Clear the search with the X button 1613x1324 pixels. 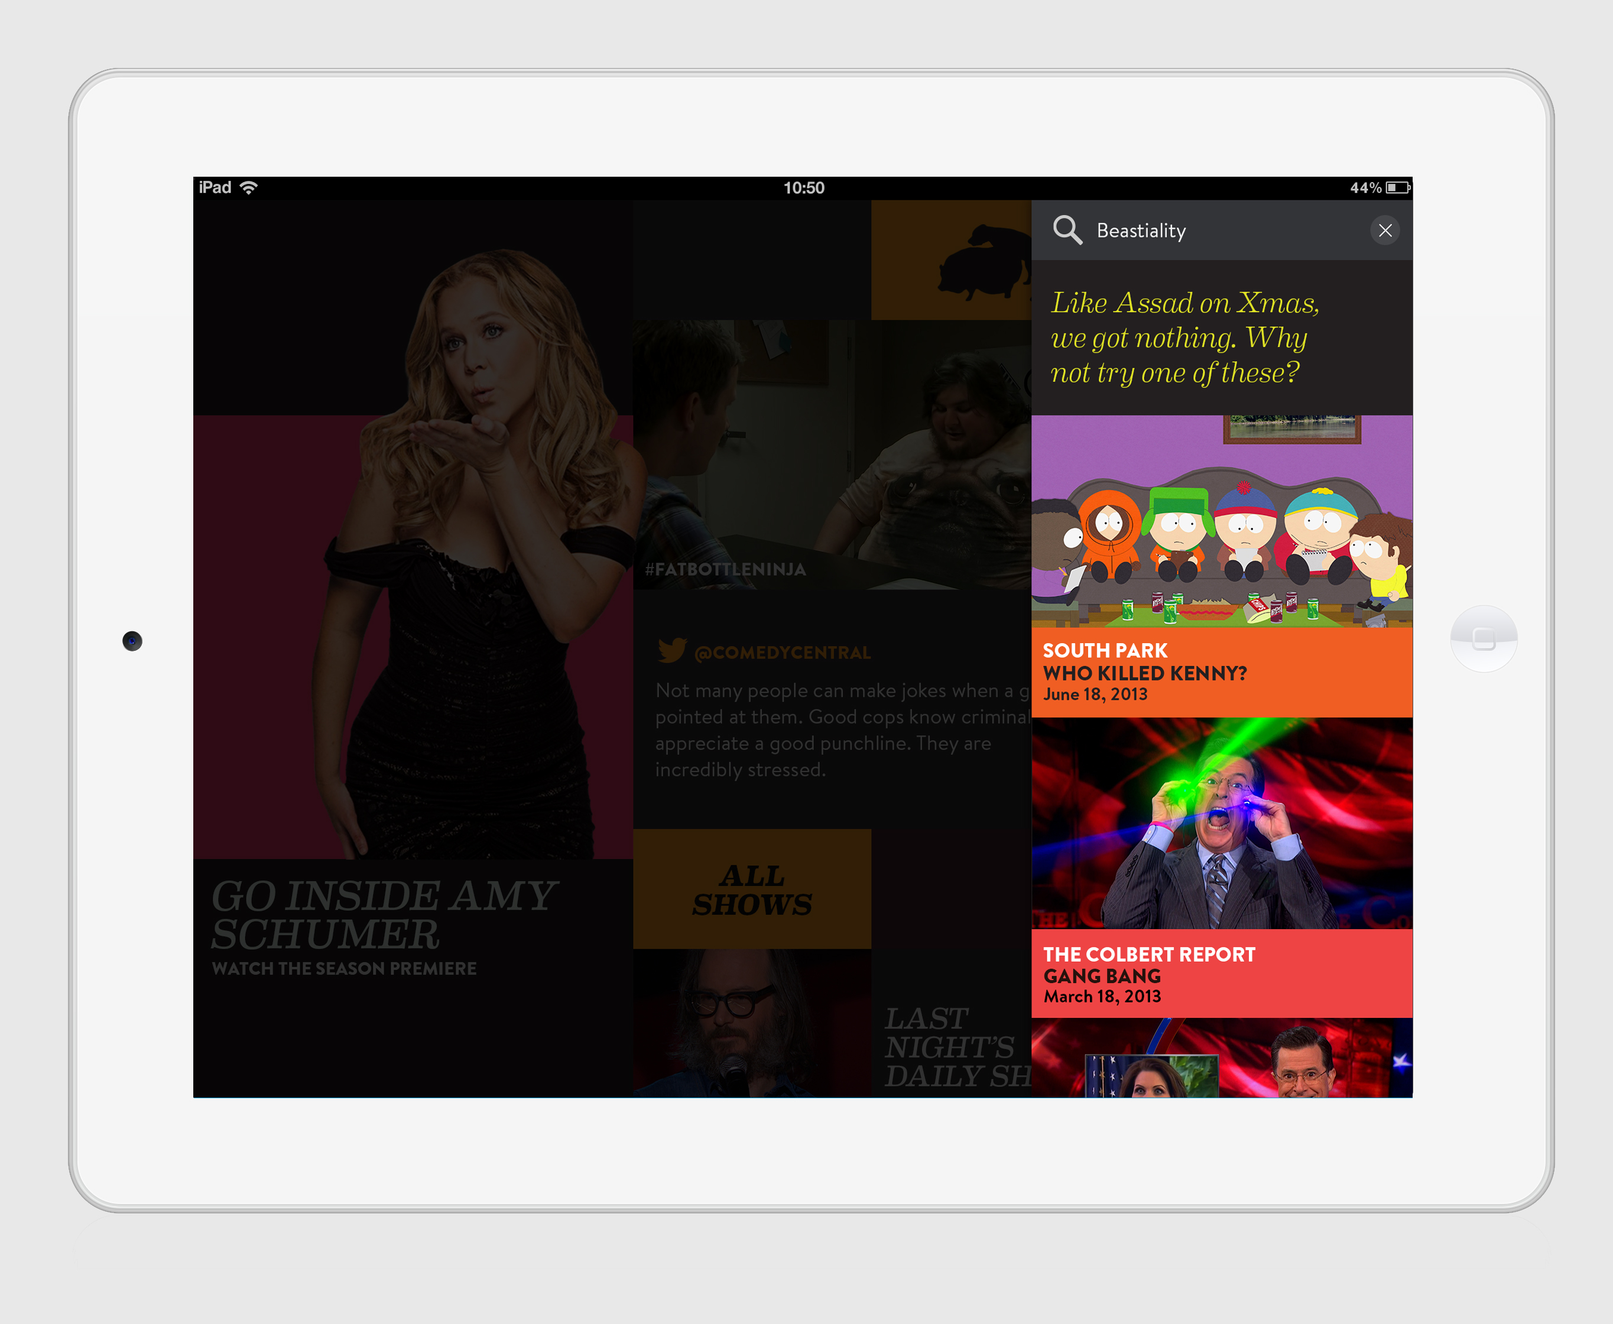1385,231
